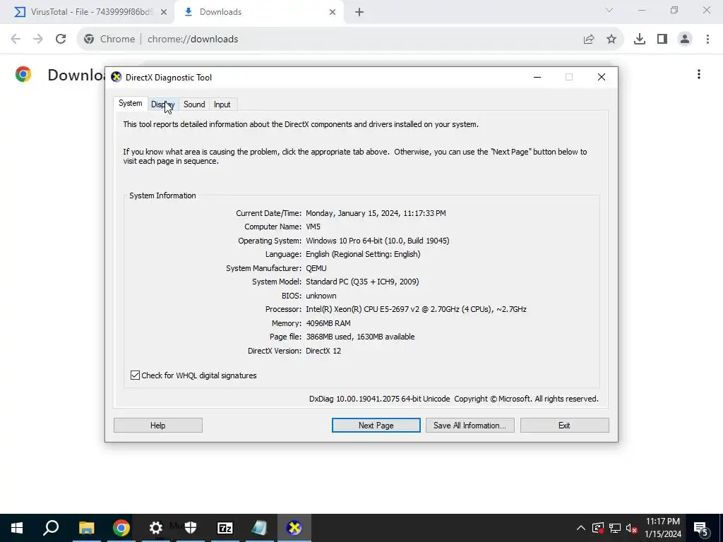Click the BIOS value unknown
The height and width of the screenshot is (542, 723).
321,296
